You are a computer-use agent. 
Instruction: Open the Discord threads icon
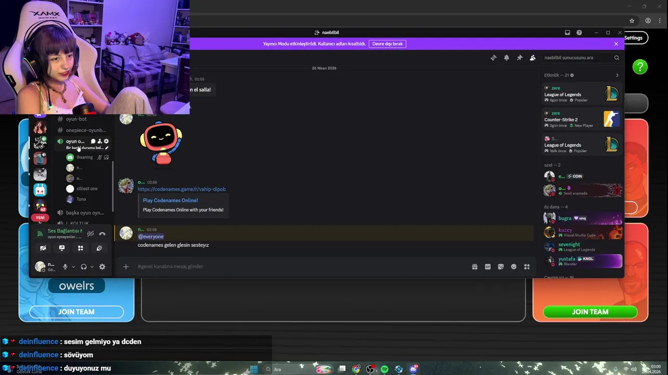493,58
